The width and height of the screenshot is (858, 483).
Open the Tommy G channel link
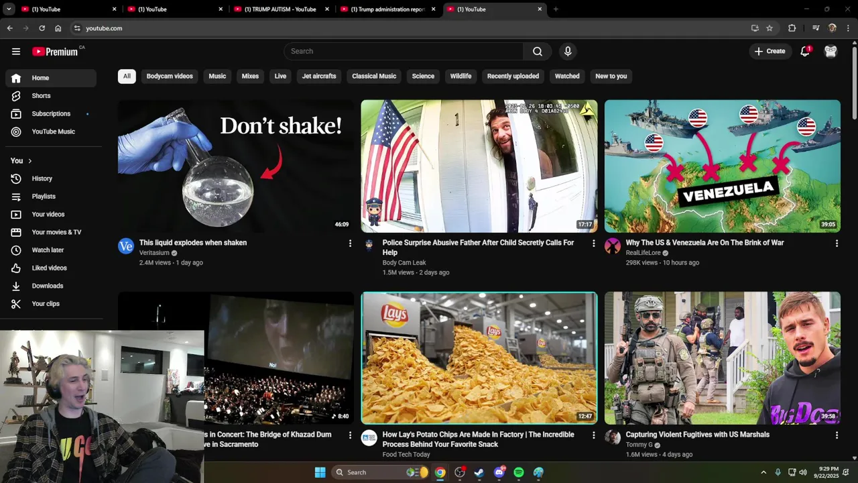tap(639, 445)
